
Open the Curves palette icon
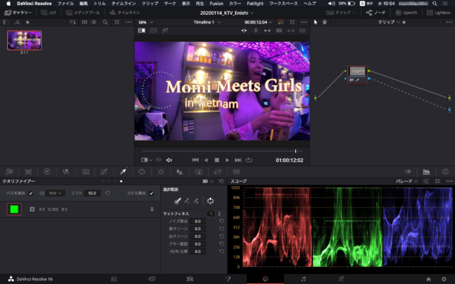(x=104, y=171)
